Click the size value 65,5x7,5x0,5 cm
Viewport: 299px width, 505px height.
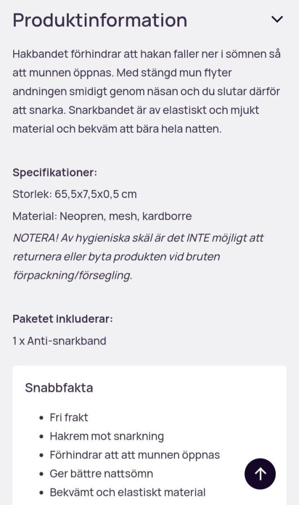(96, 194)
